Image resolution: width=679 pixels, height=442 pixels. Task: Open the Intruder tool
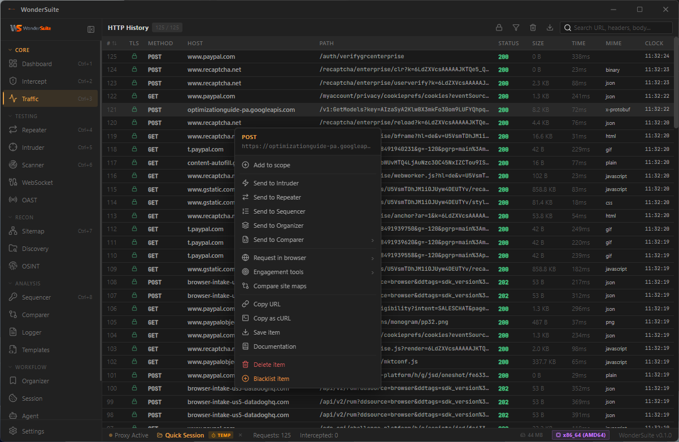[50, 148]
